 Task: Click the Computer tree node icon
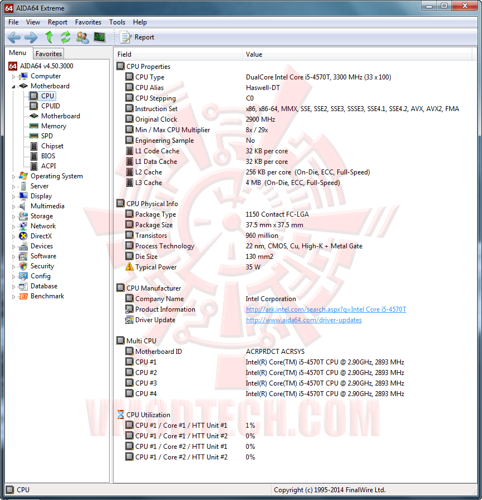click(23, 76)
